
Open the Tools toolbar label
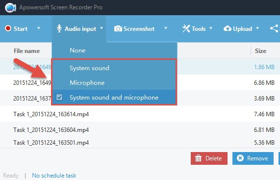tap(199, 29)
